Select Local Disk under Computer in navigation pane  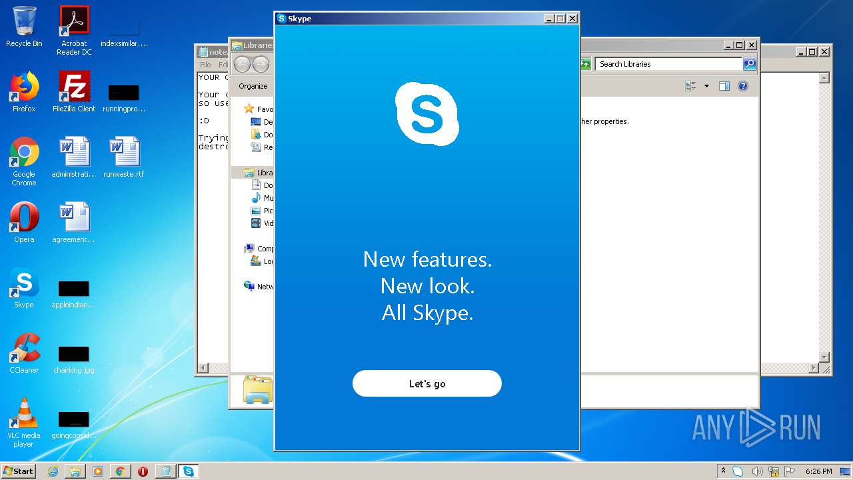[262, 261]
